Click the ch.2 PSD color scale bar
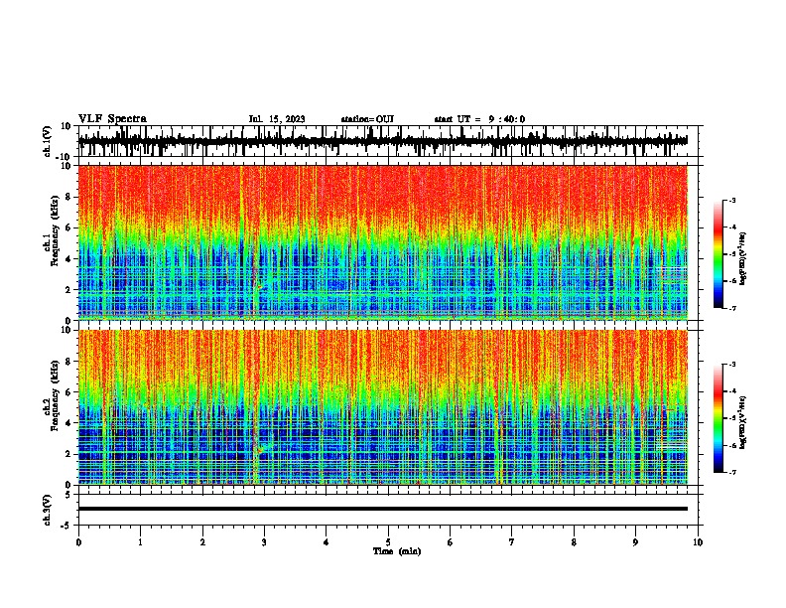Viewport: 786px width, 608px height. (719, 418)
